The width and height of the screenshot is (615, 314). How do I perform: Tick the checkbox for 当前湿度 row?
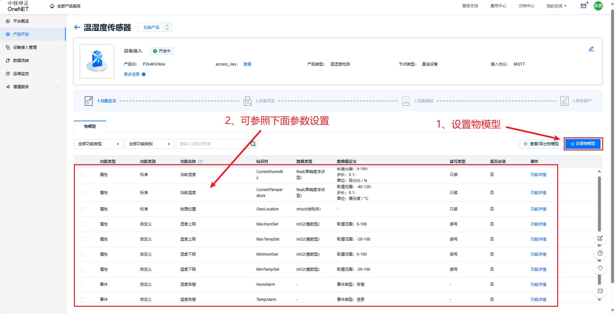pyautogui.click(x=82, y=175)
